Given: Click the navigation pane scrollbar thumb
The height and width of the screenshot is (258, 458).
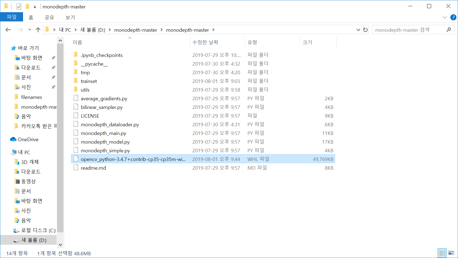Looking at the screenshot, I should pyautogui.click(x=60, y=138).
